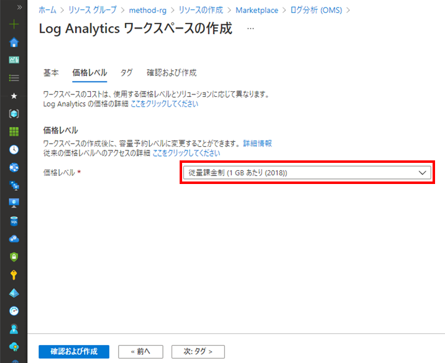The height and width of the screenshot is (363, 445).
Task: Select the 価格レベル tab
Action: click(x=89, y=73)
